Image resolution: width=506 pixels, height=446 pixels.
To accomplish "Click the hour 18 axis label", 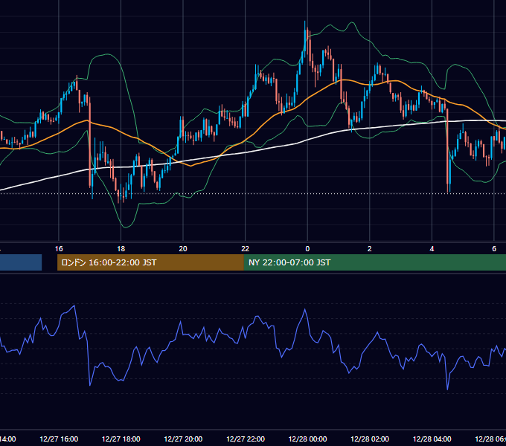I will 121,249.
